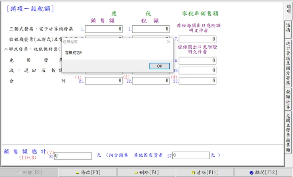
Task: Click the blue icon on 離開 button
Action: pos(251,173)
